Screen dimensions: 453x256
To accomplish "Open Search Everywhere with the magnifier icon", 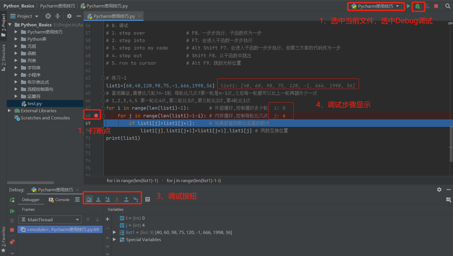I will (x=448, y=6).
